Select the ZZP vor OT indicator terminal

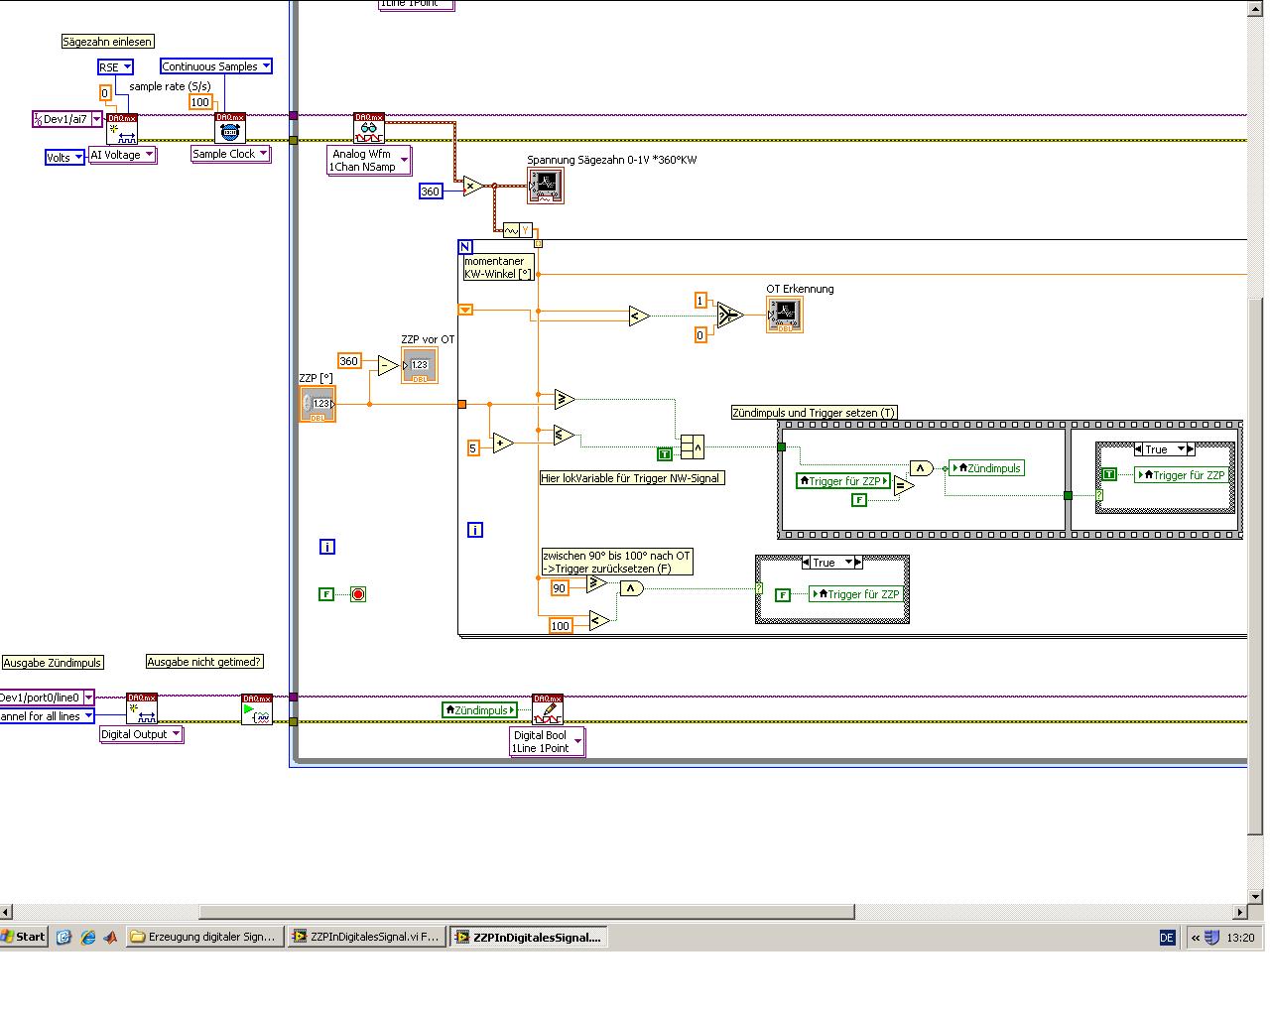[420, 365]
